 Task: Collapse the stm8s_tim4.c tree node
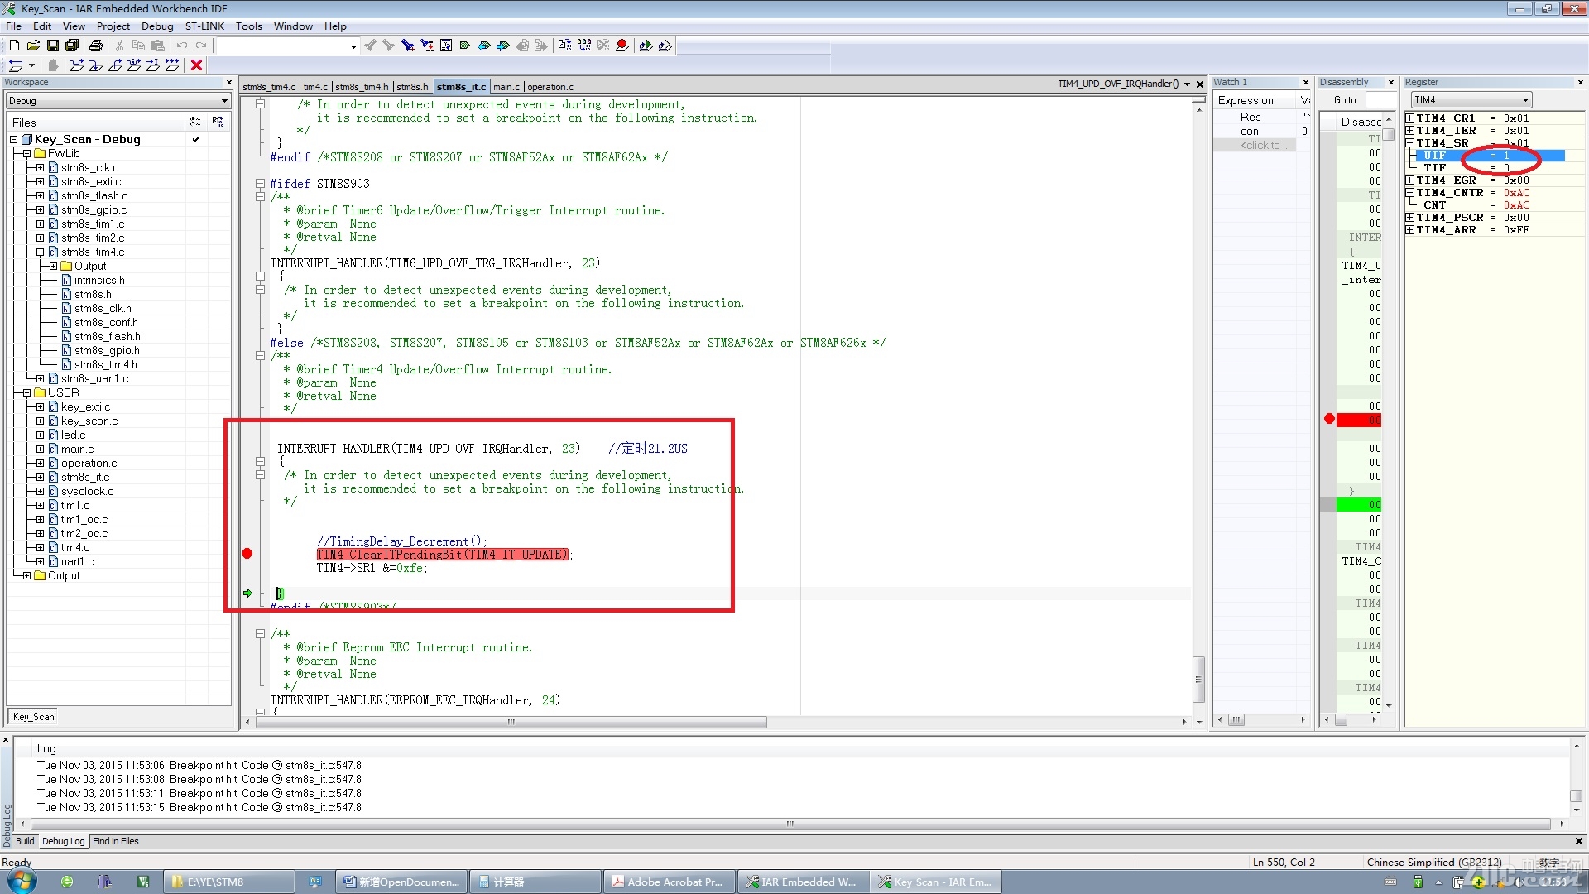(x=40, y=252)
